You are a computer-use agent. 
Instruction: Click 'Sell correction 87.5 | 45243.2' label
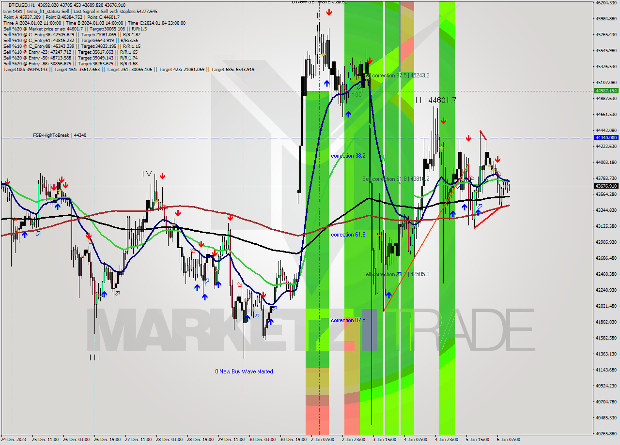[x=396, y=75]
